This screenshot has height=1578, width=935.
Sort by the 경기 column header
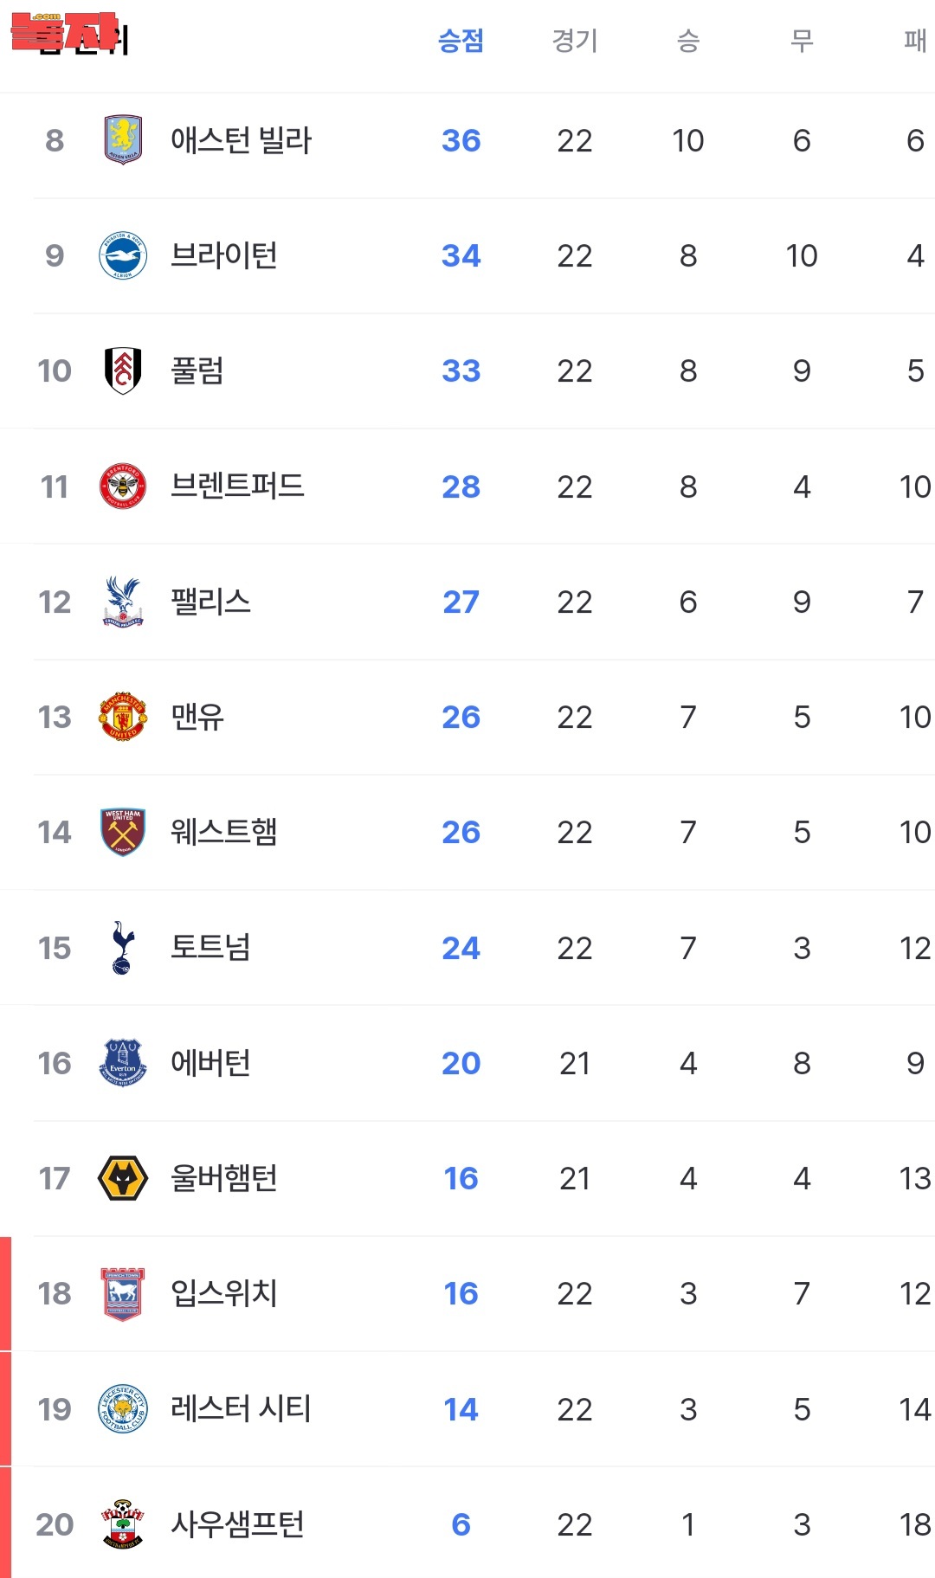point(575,41)
